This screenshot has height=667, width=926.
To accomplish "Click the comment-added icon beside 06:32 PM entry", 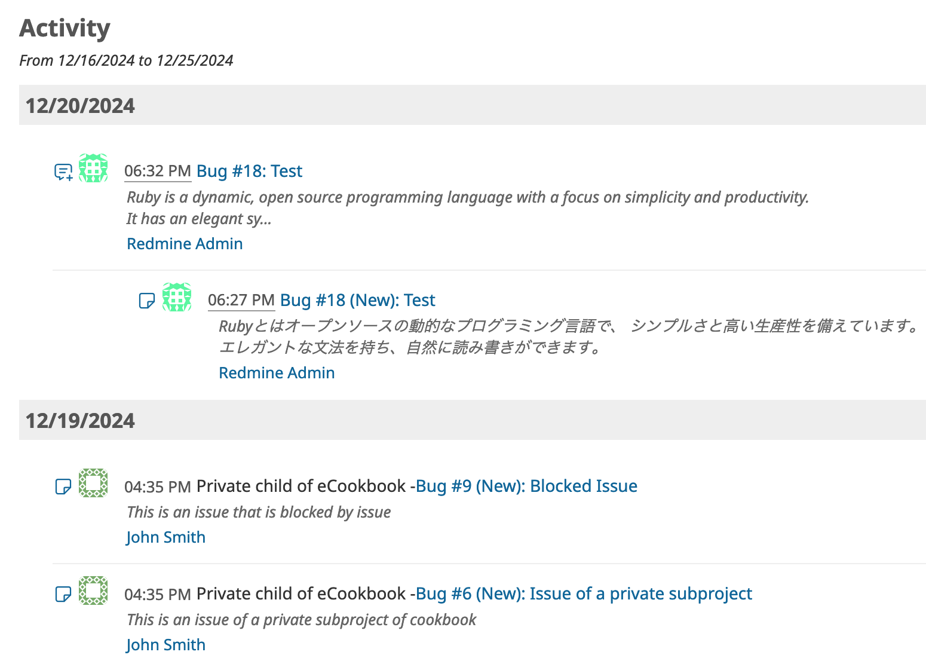I will point(63,172).
